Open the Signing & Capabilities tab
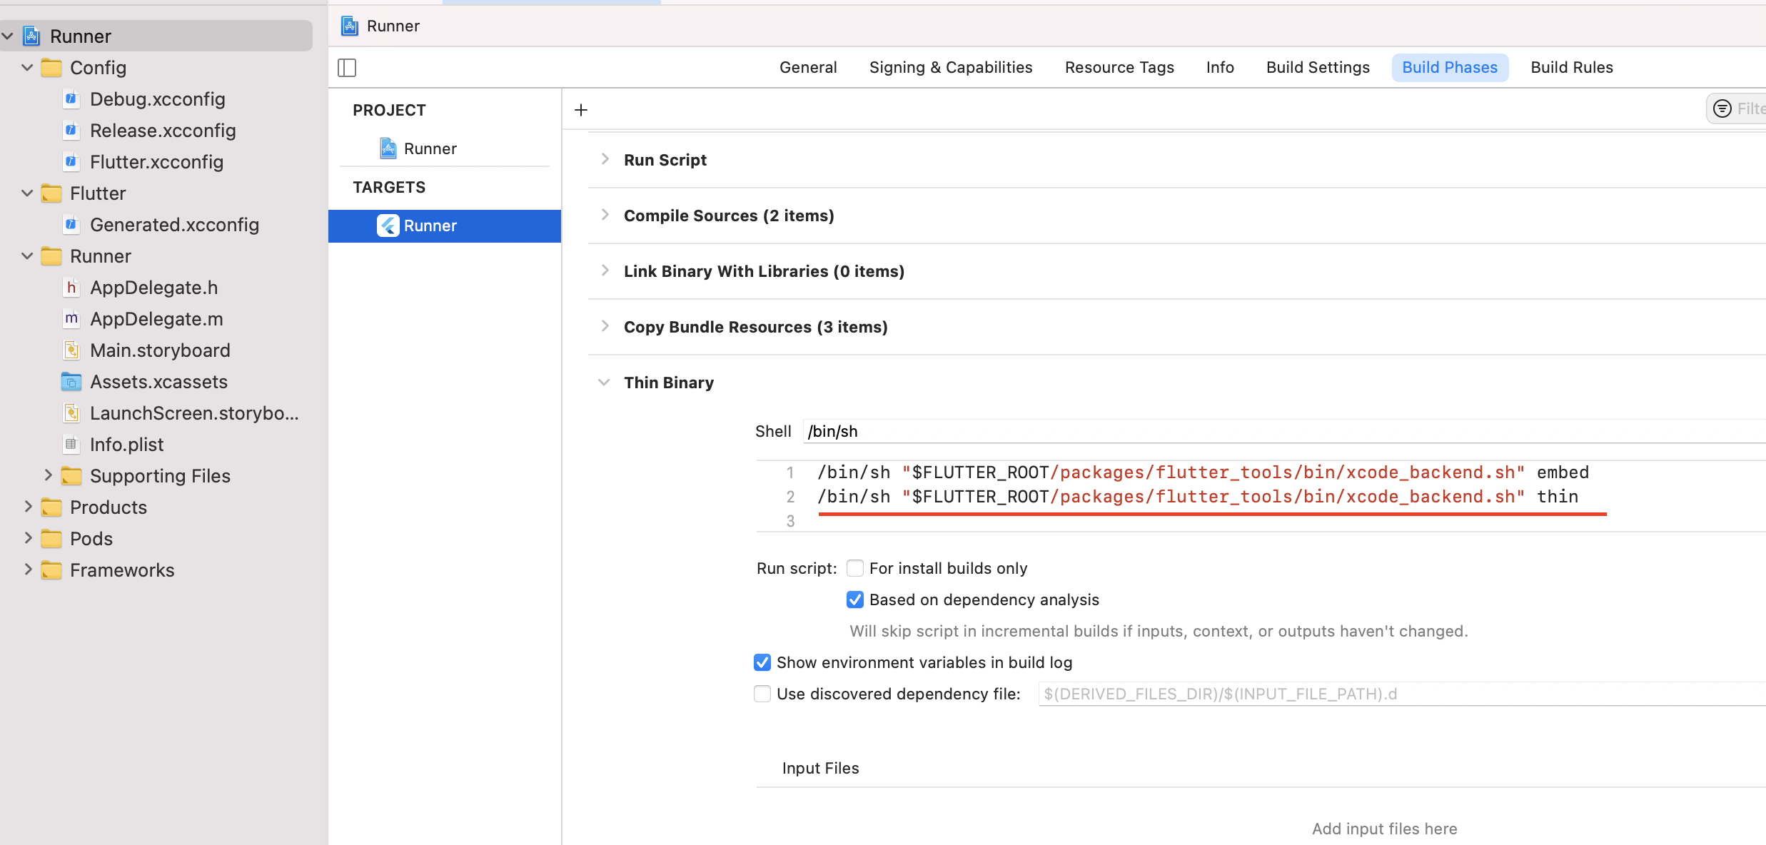 click(x=950, y=67)
